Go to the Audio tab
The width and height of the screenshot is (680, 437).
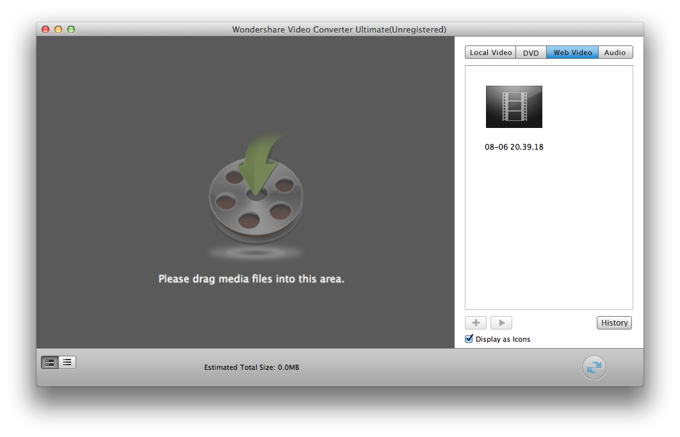coord(615,52)
